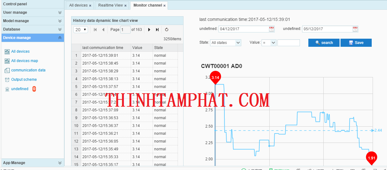387x170 pixels.
Task: Expand the User manage section
Action: coord(60,12)
